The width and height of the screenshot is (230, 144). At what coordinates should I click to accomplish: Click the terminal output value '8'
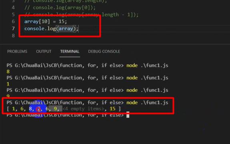click(x=8, y=71)
